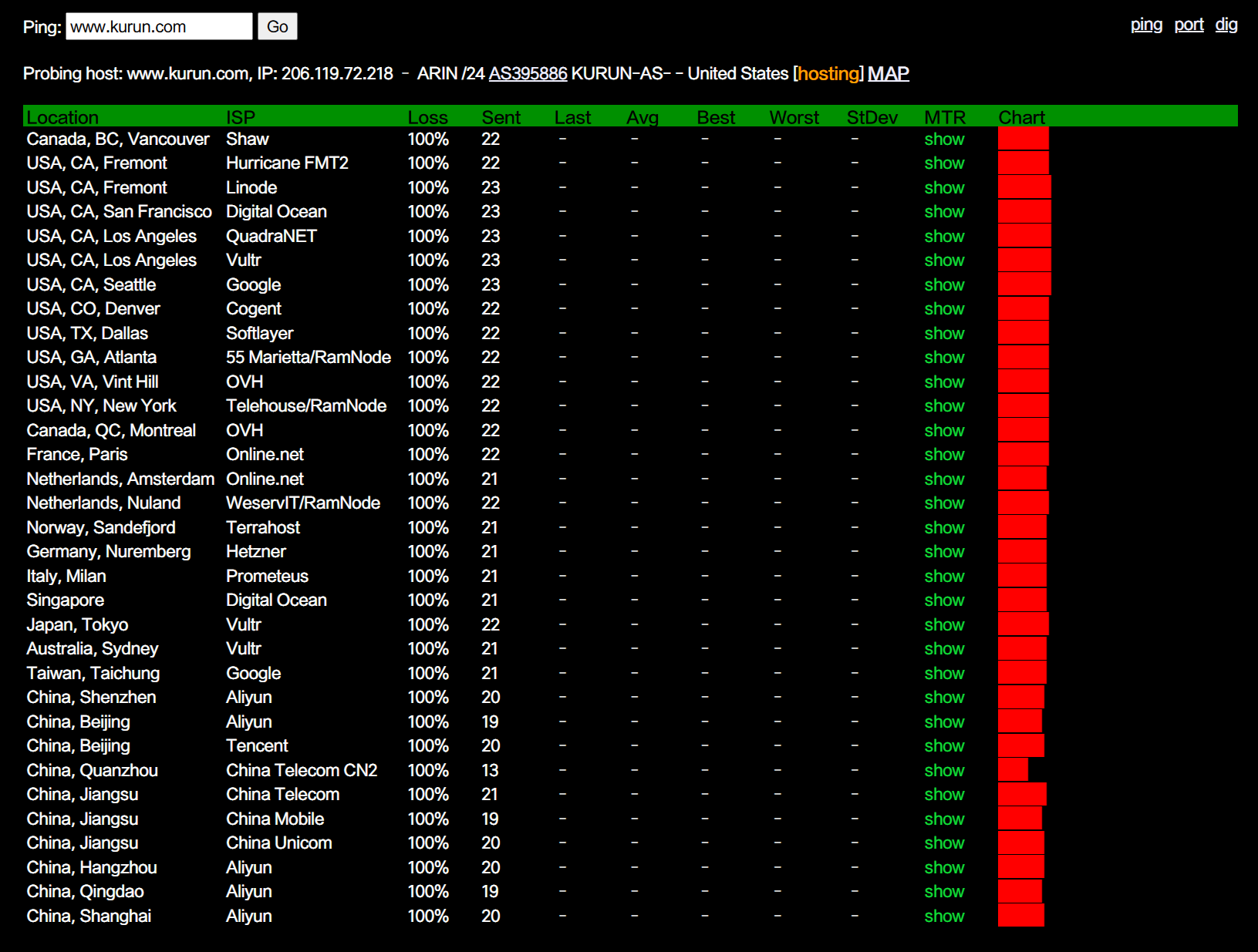Image resolution: width=1258 pixels, height=952 pixels.
Task: Select the 'China Telecom CN2' ISP cell
Action: point(302,770)
